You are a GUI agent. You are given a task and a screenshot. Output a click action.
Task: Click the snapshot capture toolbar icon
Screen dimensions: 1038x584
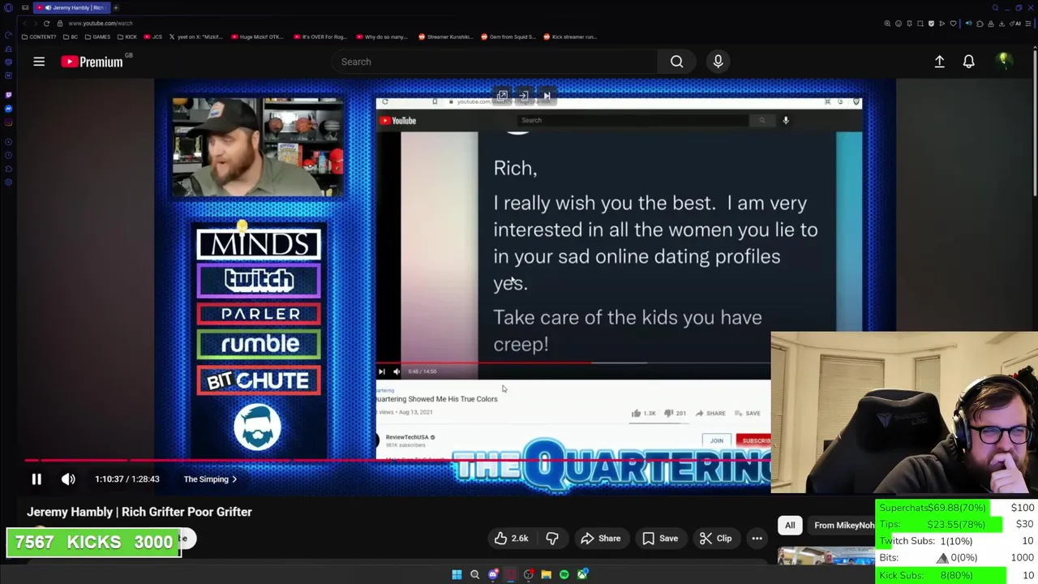[920, 24]
